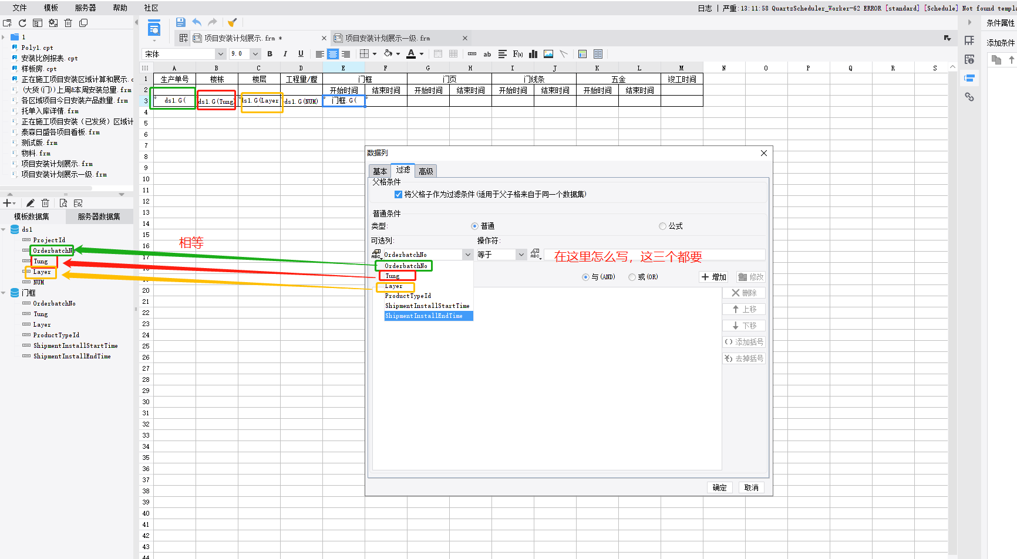Click the Save icon in the toolbar
The width and height of the screenshot is (1017, 559).
pos(181,22)
